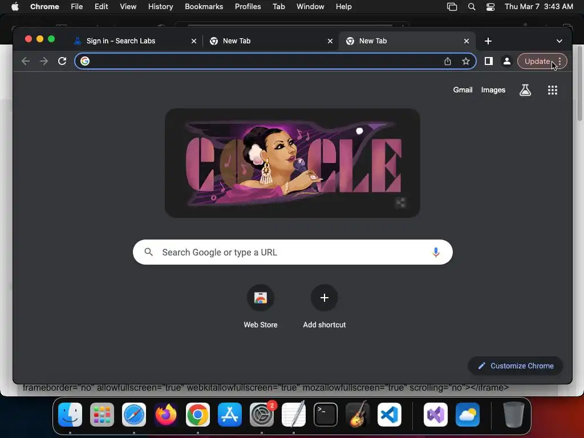Open the File menu
This screenshot has height=438, width=584.
point(77,7)
